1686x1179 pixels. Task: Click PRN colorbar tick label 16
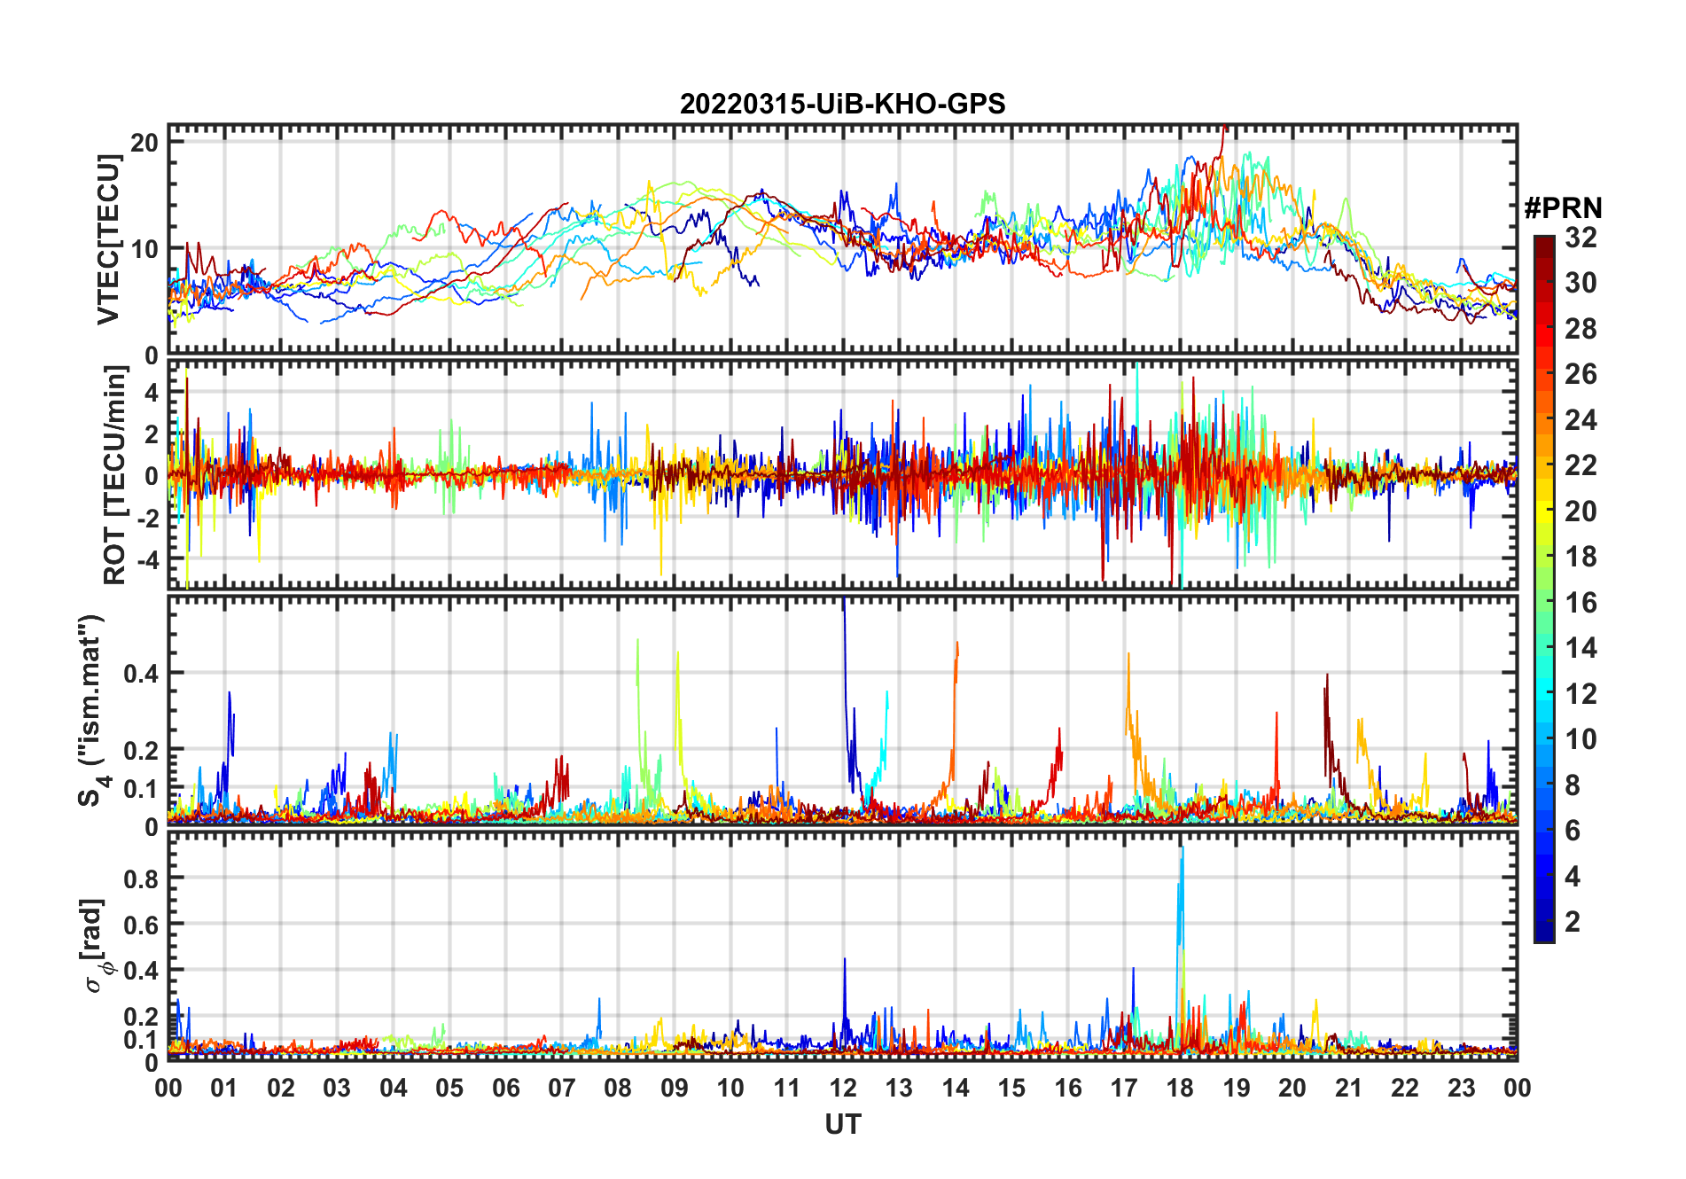[x=1581, y=603]
